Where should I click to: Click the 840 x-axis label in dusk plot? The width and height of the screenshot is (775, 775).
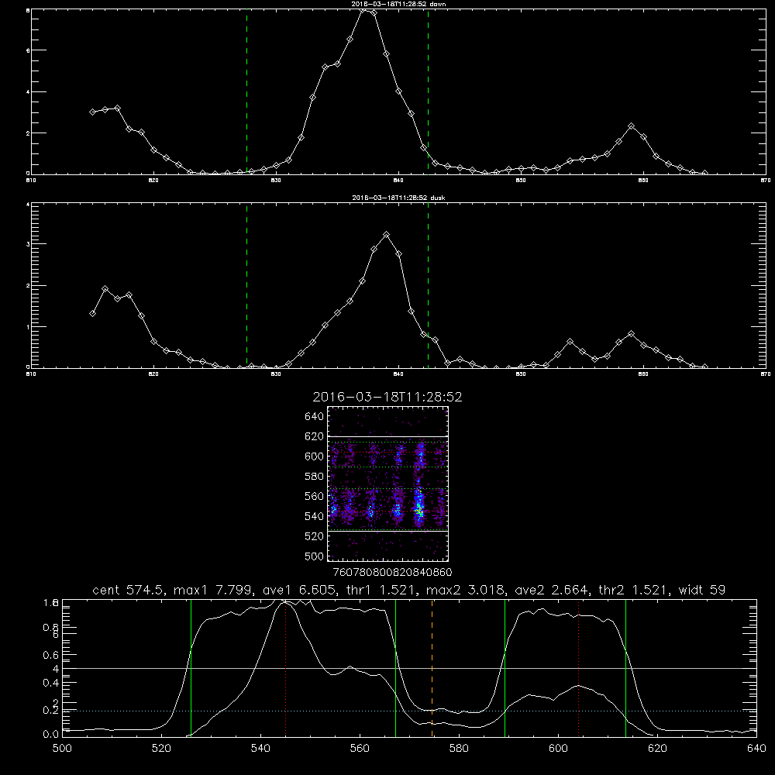coord(398,374)
